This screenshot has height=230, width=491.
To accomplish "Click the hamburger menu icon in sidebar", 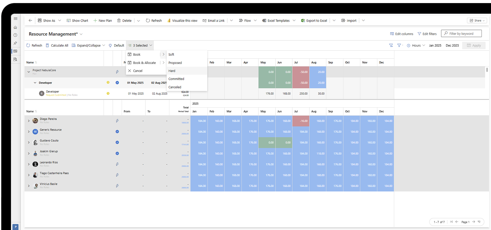I will [16, 19].
